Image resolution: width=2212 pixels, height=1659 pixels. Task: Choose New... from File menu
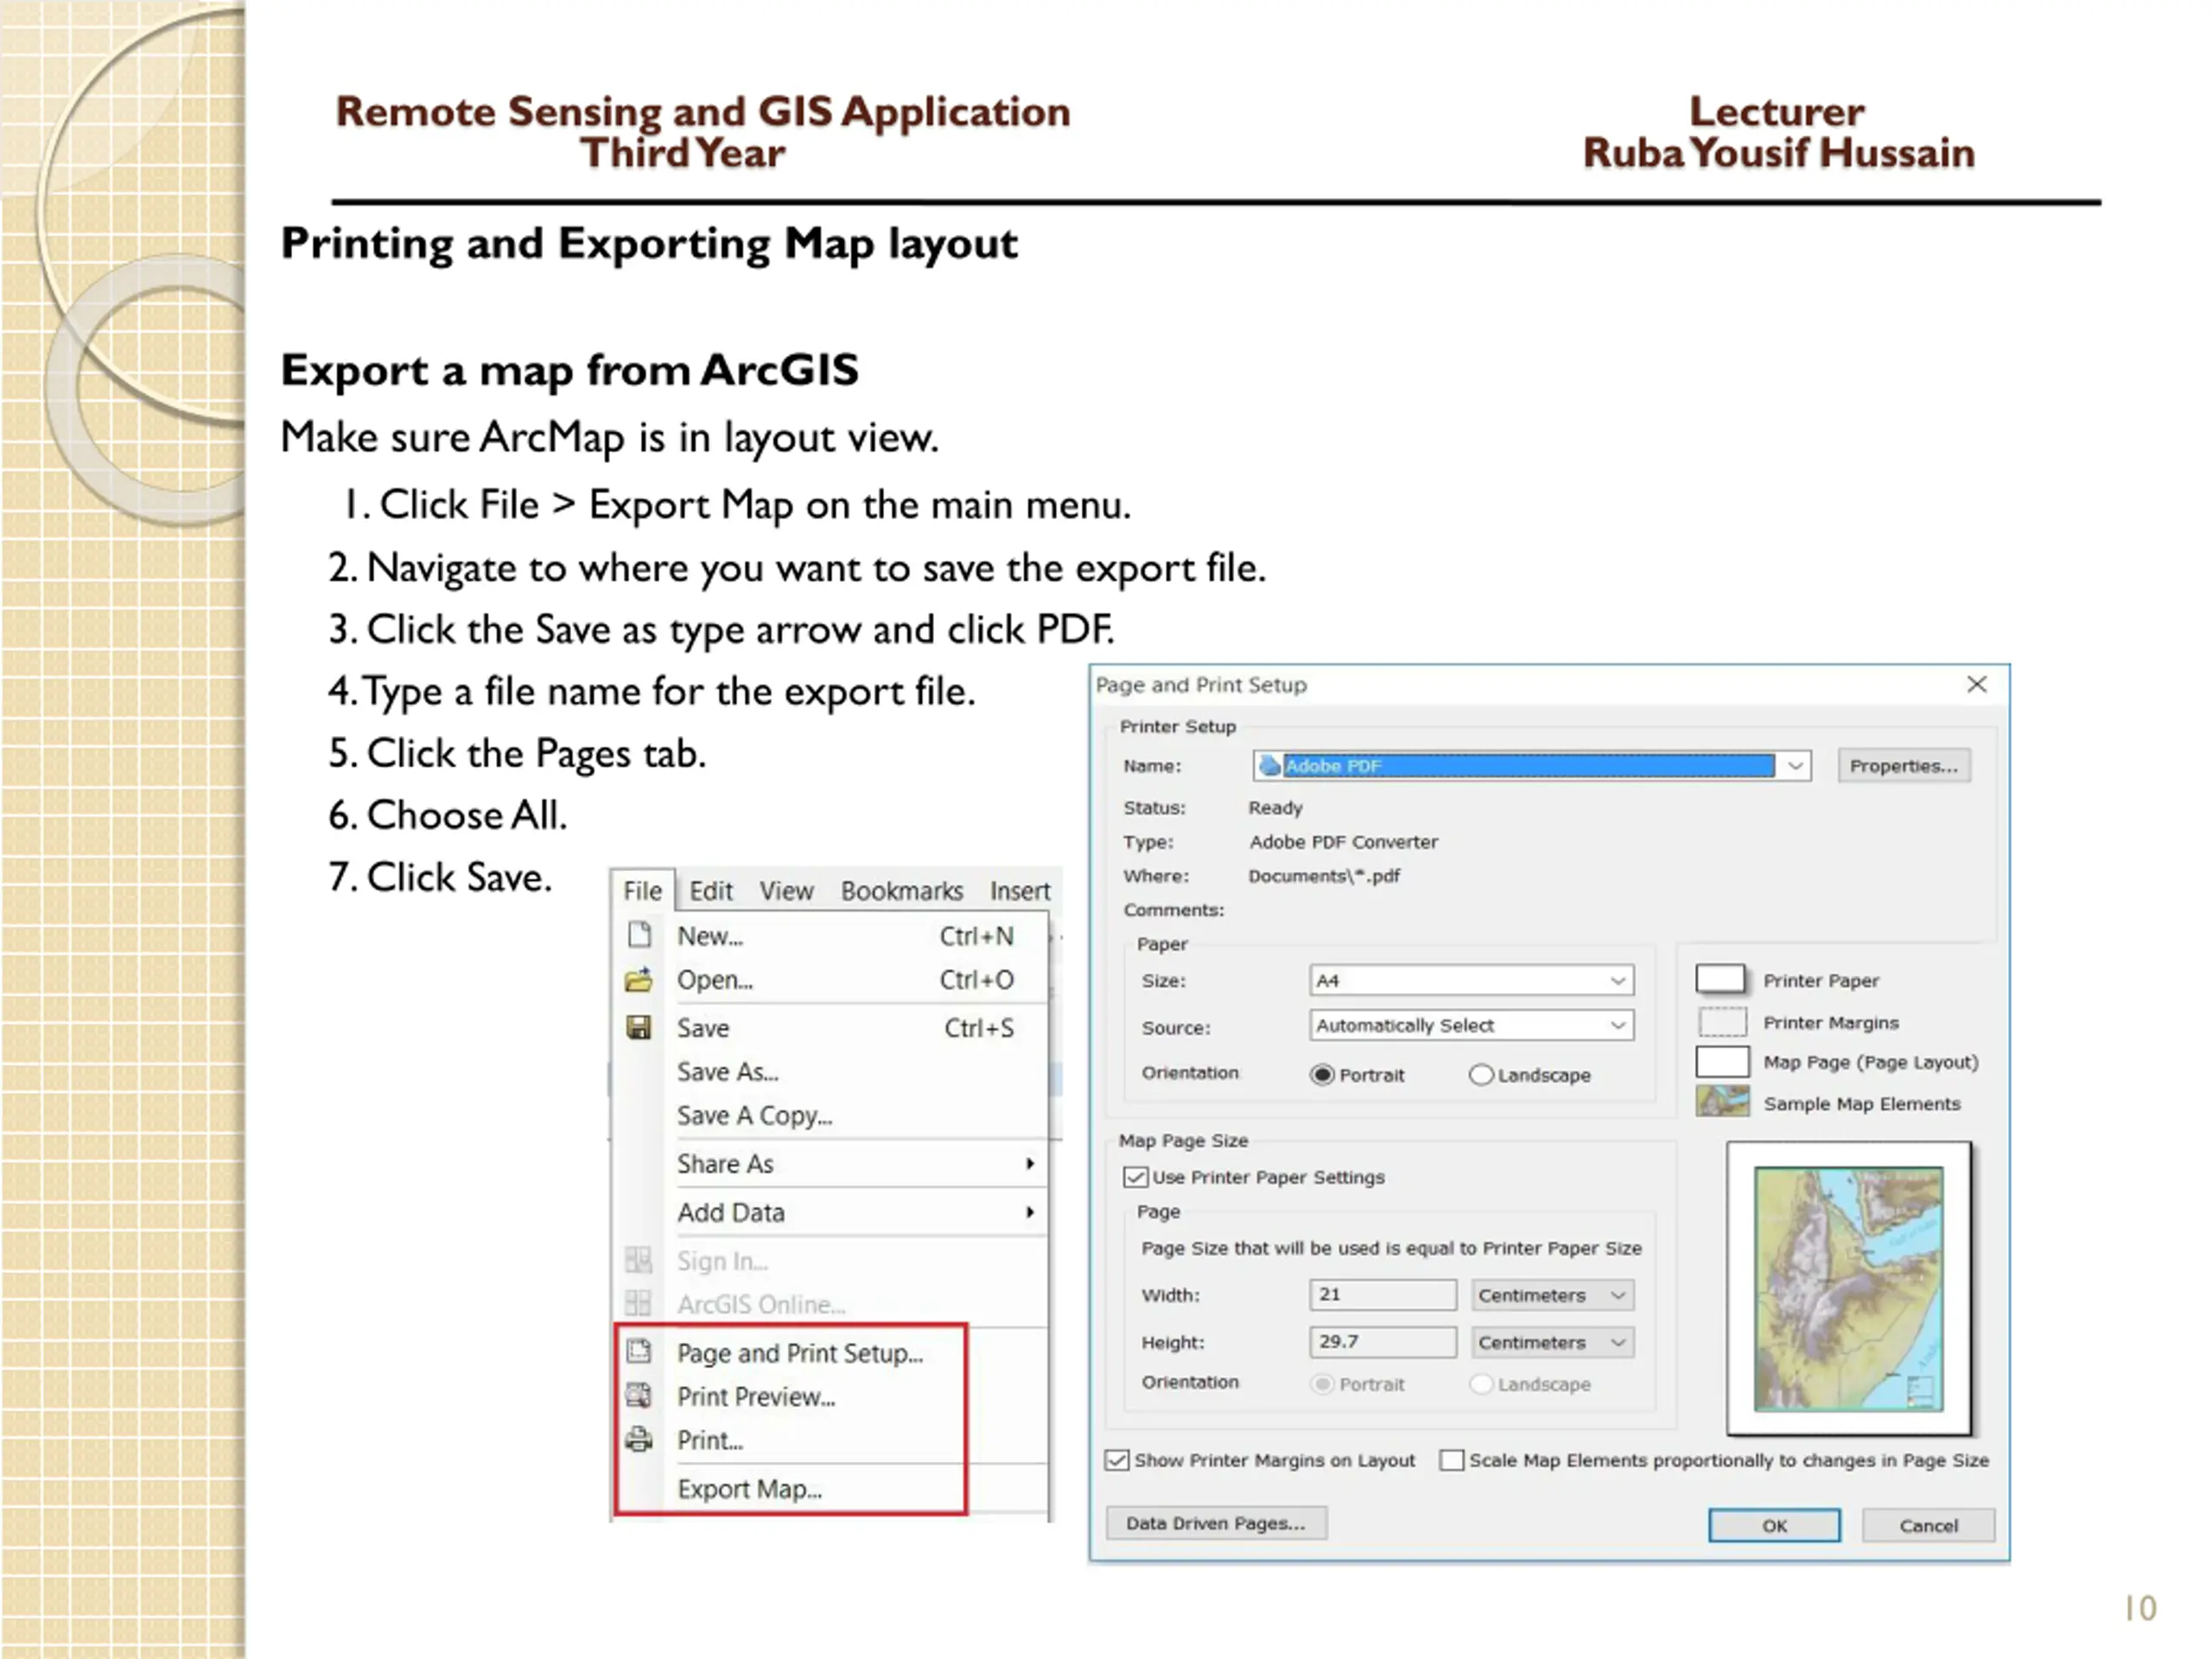click(830, 935)
